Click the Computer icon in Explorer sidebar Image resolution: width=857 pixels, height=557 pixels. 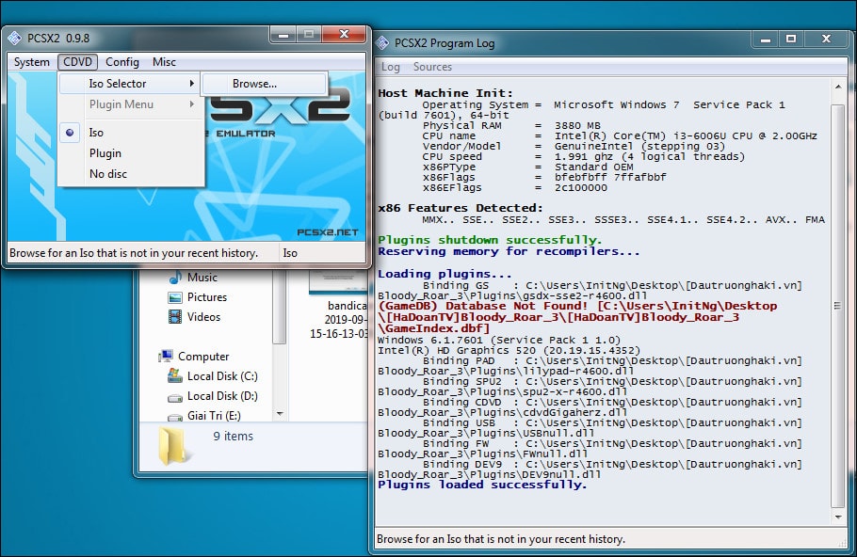[166, 356]
